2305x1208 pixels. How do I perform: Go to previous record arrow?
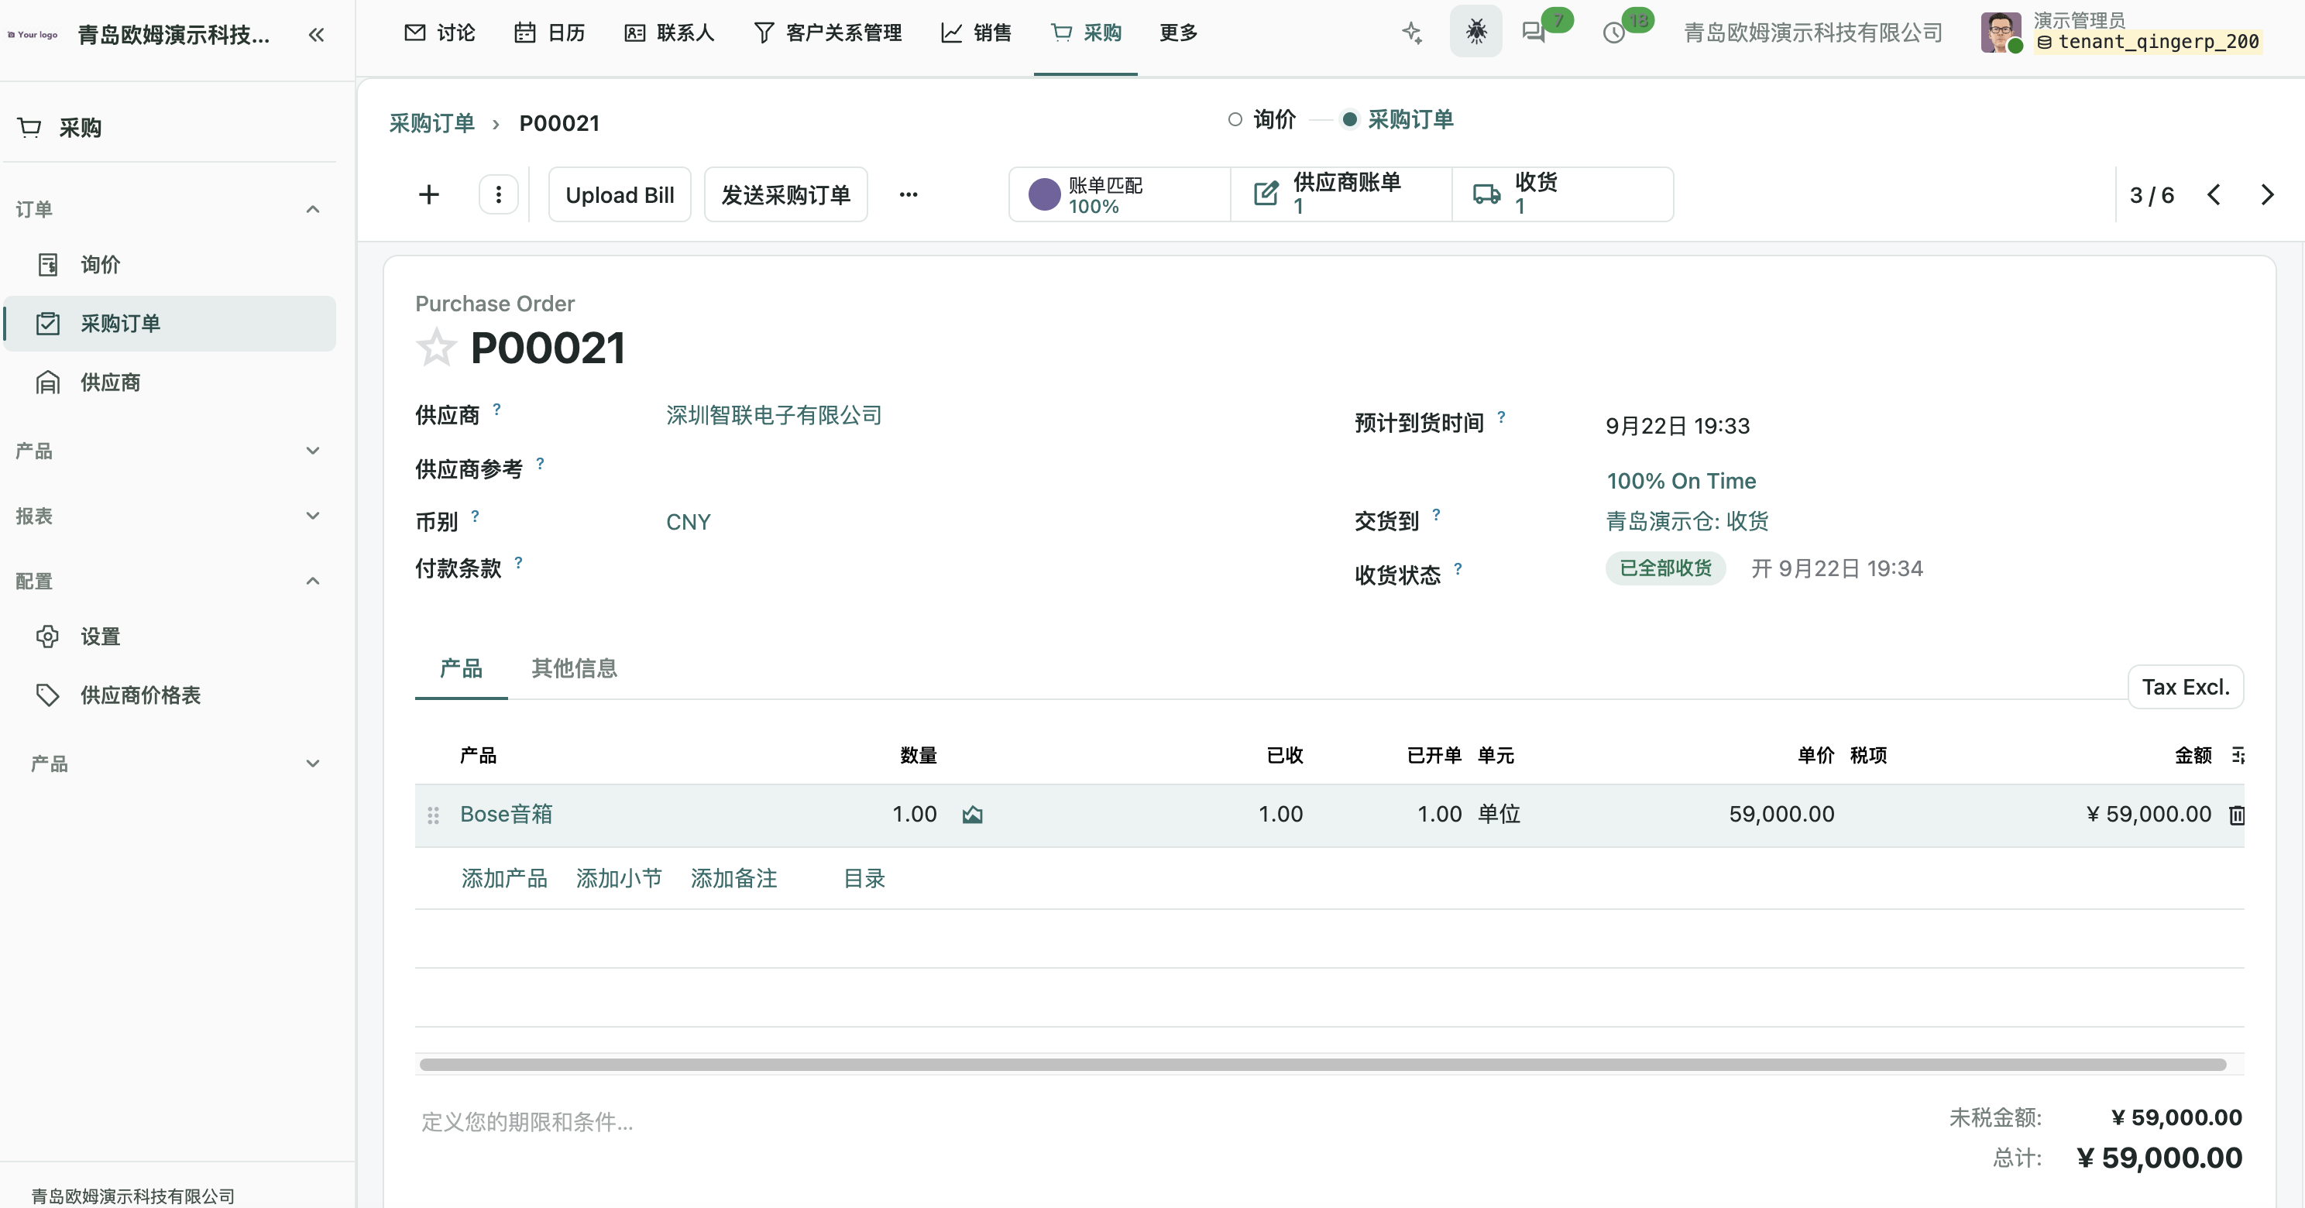[2214, 195]
